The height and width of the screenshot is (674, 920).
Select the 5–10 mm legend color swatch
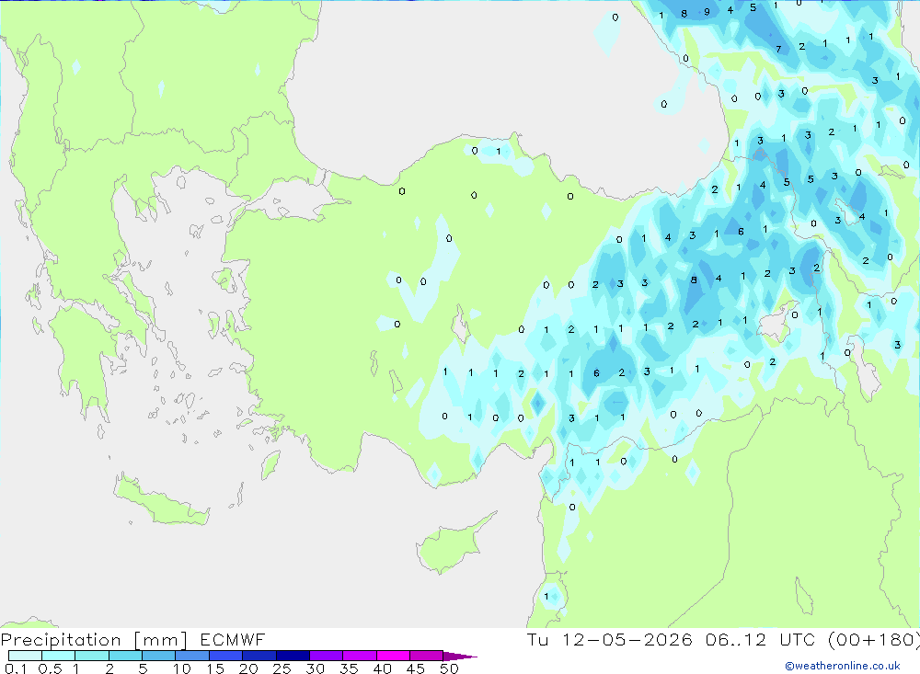pyautogui.click(x=159, y=656)
